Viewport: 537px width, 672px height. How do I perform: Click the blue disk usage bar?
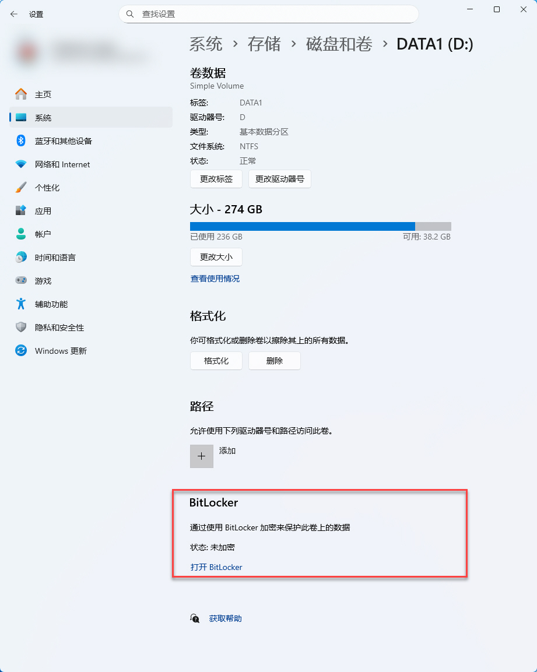[x=303, y=226]
